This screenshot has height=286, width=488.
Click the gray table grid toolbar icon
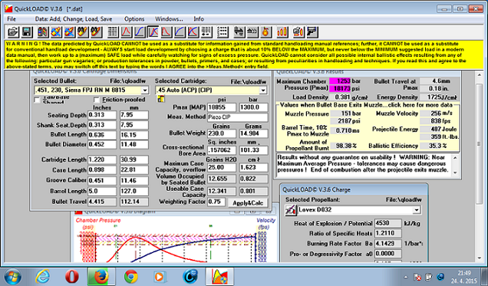113,32
